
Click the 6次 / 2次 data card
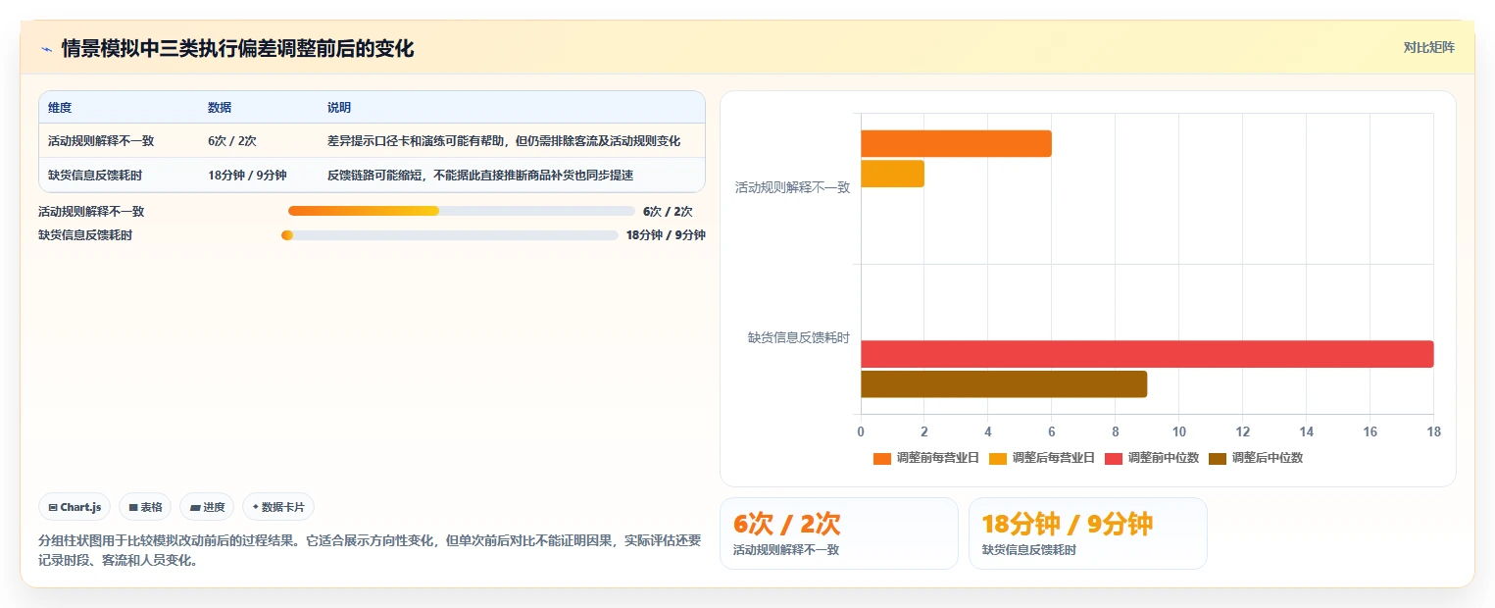point(839,533)
